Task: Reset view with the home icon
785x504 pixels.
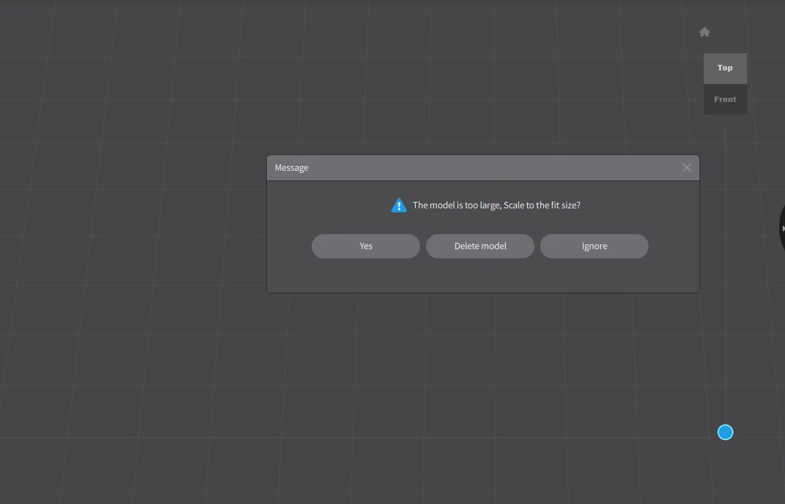Action: click(704, 32)
